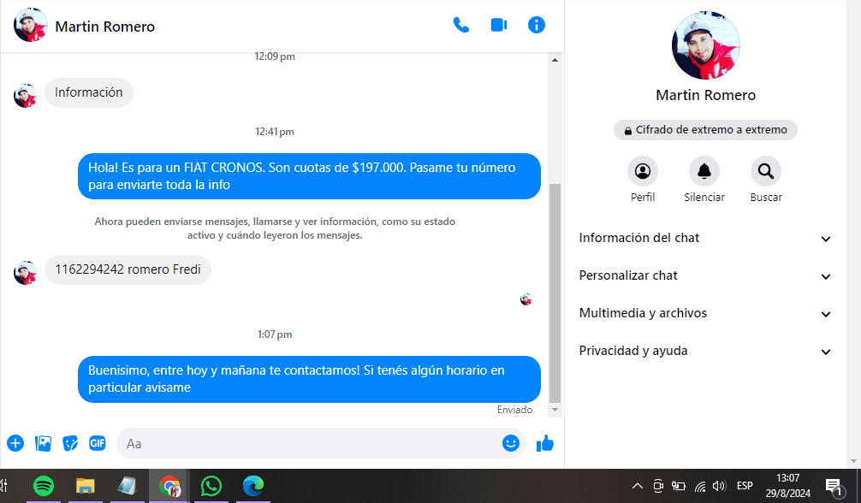Click the ESP language indicator
Image resolution: width=861 pixels, height=503 pixels.
point(745,486)
